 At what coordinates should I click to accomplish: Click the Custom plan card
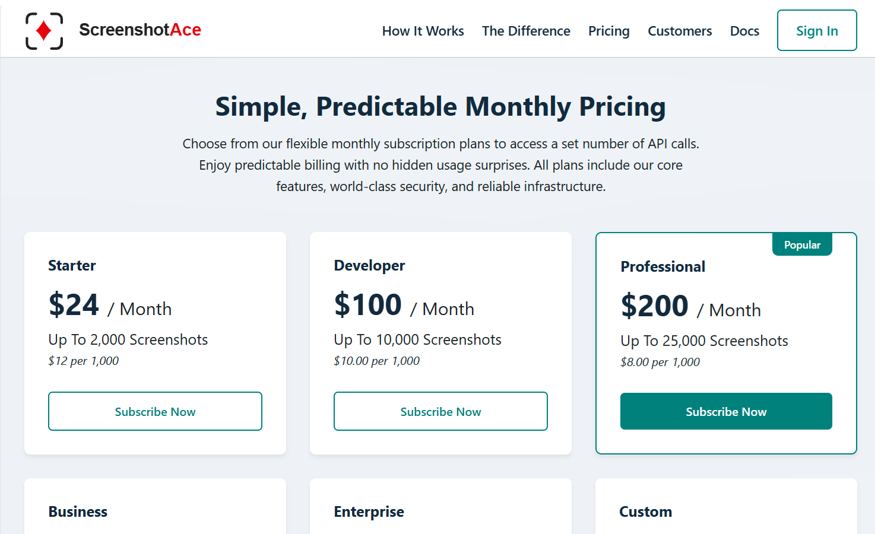(726, 507)
